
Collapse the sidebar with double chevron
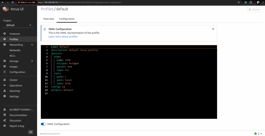pos(31,132)
